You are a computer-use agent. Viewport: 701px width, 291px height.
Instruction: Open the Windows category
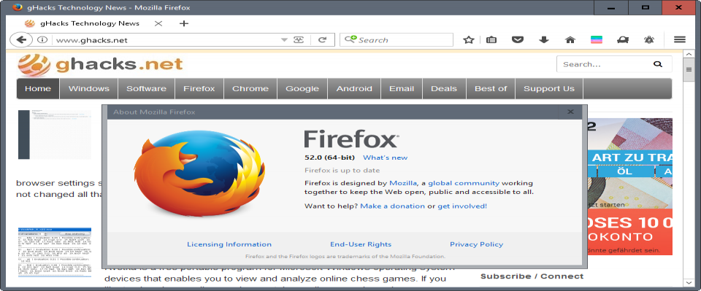[x=88, y=88]
